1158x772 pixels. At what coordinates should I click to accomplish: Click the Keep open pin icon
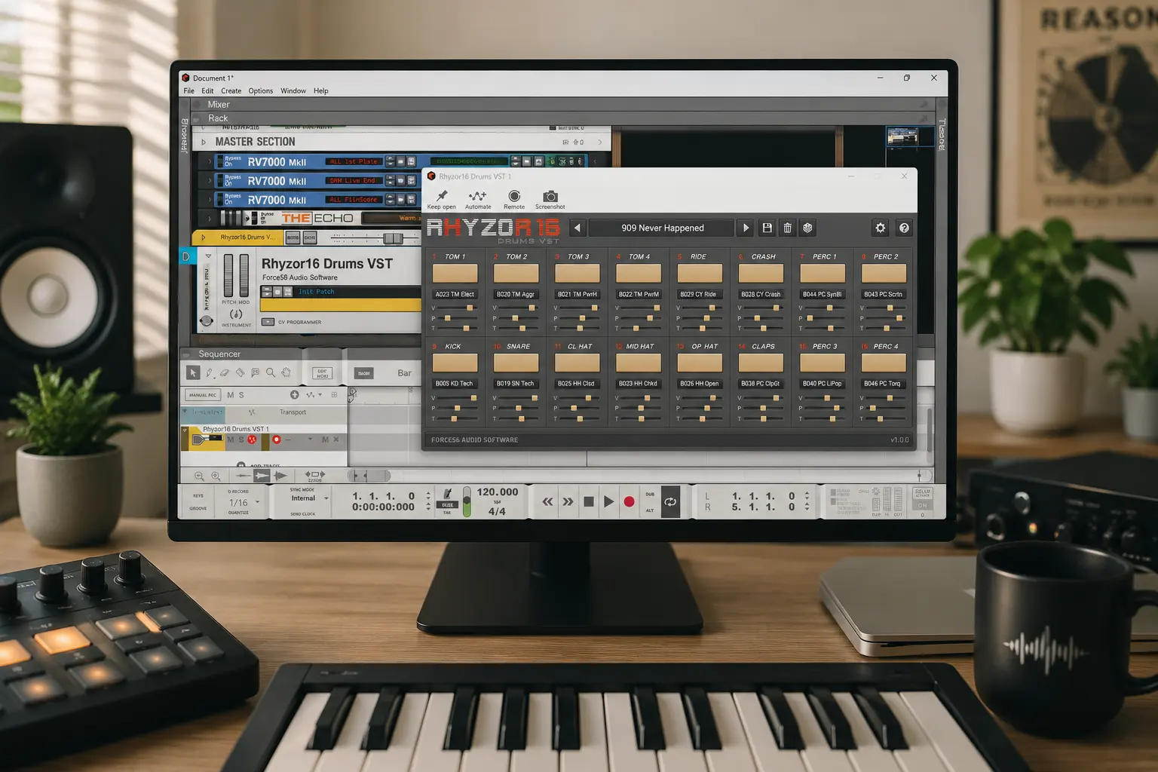(x=442, y=196)
